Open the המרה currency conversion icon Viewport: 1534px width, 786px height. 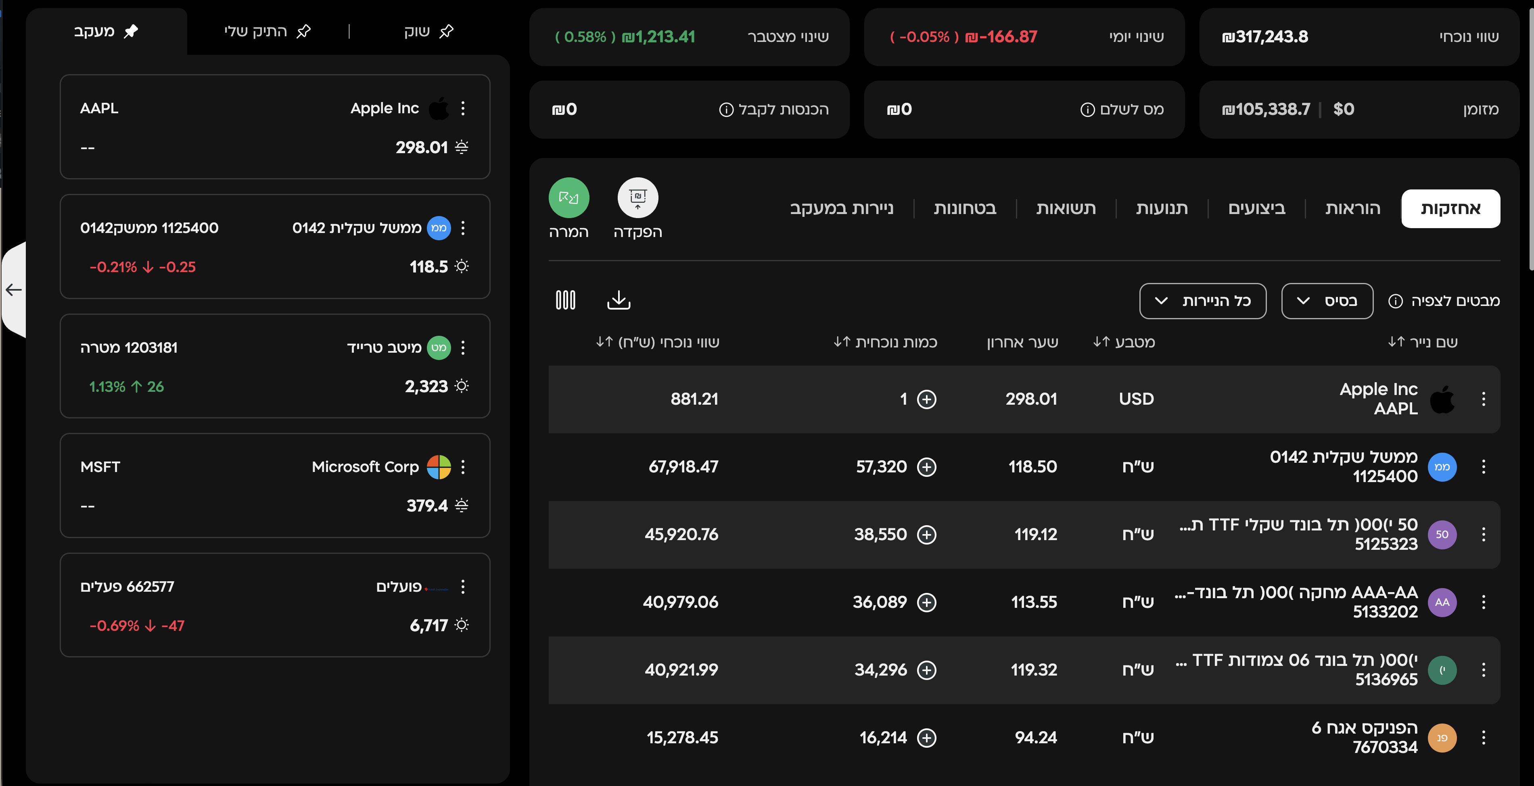coord(569,198)
